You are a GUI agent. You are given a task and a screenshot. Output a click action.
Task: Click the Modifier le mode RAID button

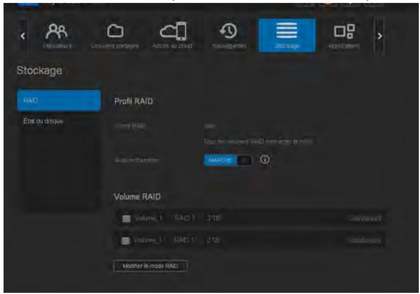(x=150, y=266)
